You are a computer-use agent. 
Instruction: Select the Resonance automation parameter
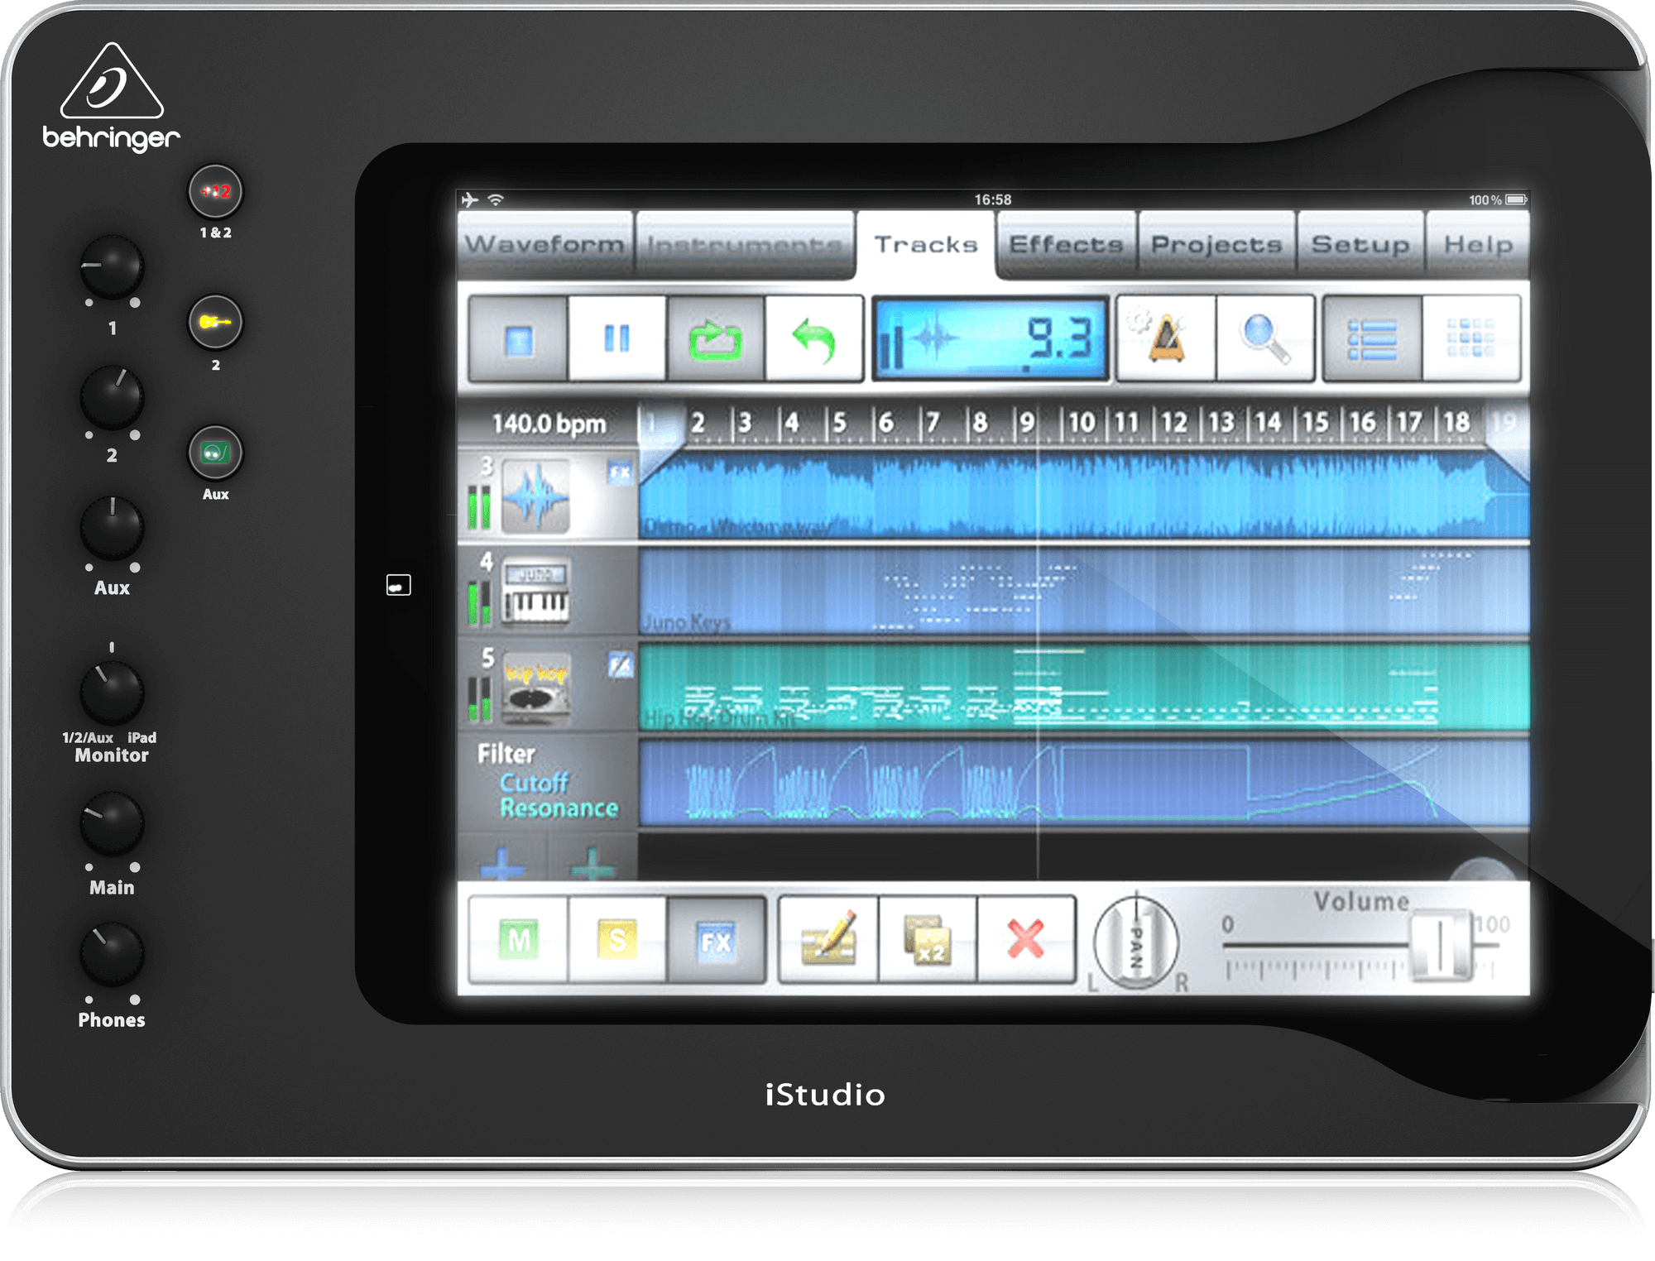559,808
